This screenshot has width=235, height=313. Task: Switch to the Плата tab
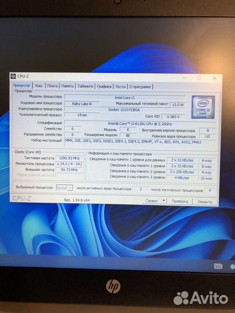pyautogui.click(x=52, y=86)
